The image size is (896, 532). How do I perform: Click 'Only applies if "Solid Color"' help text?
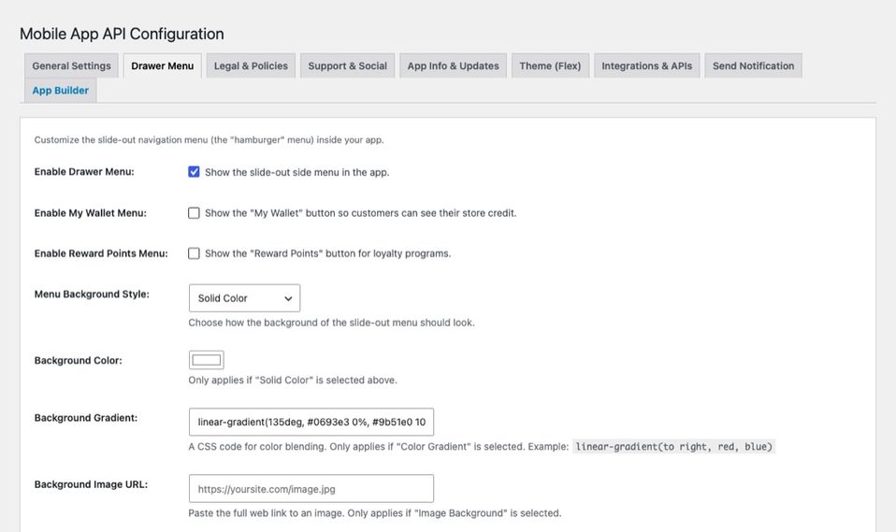pos(293,380)
